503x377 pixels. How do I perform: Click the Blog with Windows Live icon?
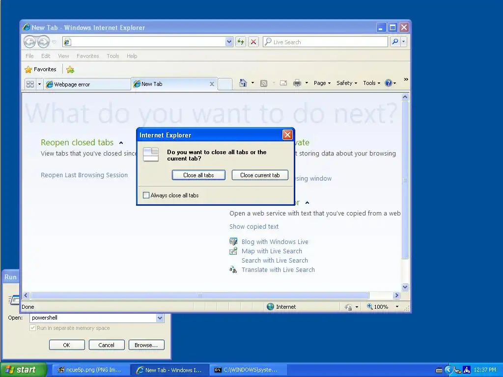(233, 242)
